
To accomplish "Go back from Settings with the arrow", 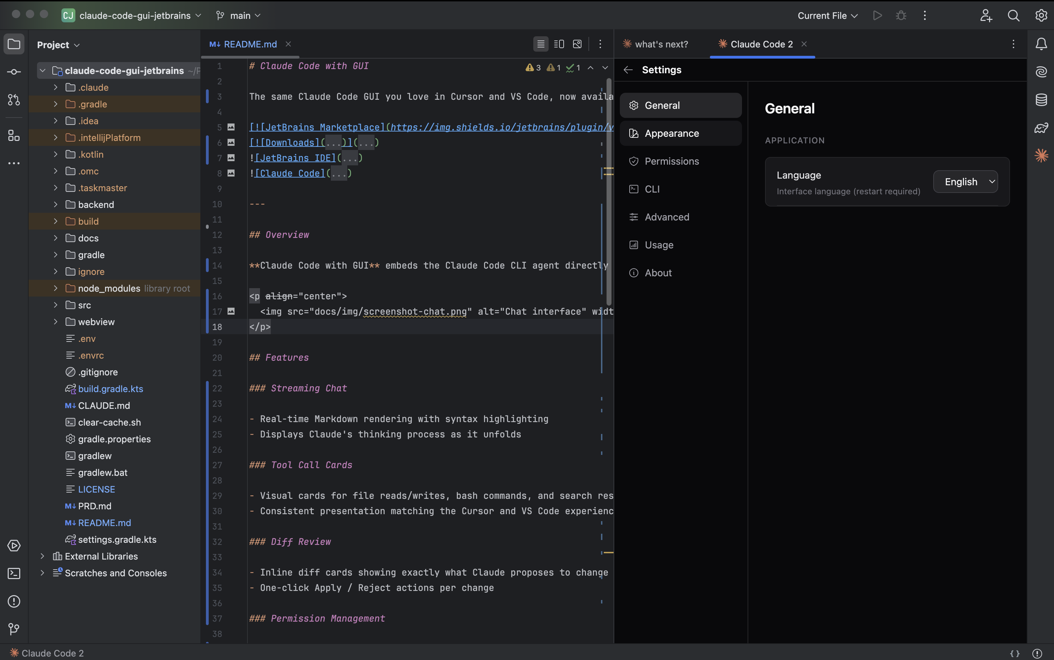I will pyautogui.click(x=628, y=70).
